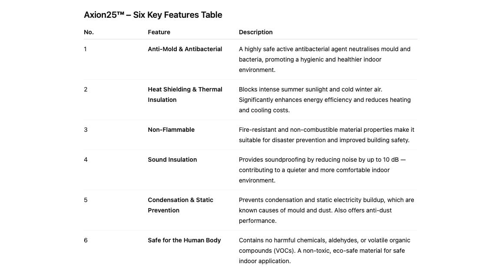Click row number 1 in the table
Viewport: 483px width, 274px height.
pos(86,49)
